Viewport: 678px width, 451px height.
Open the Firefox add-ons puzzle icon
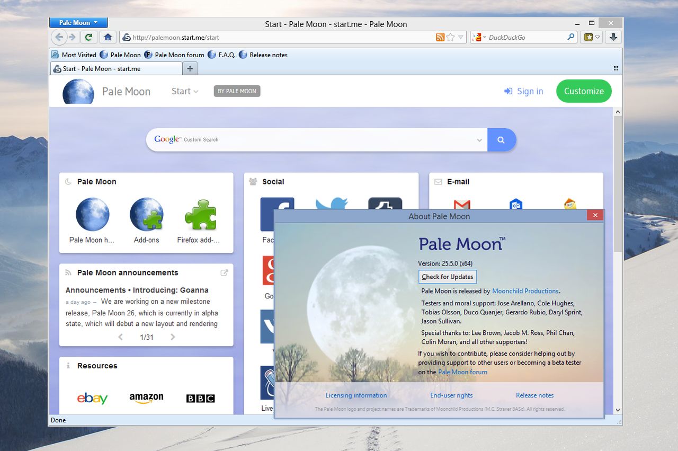coord(202,215)
